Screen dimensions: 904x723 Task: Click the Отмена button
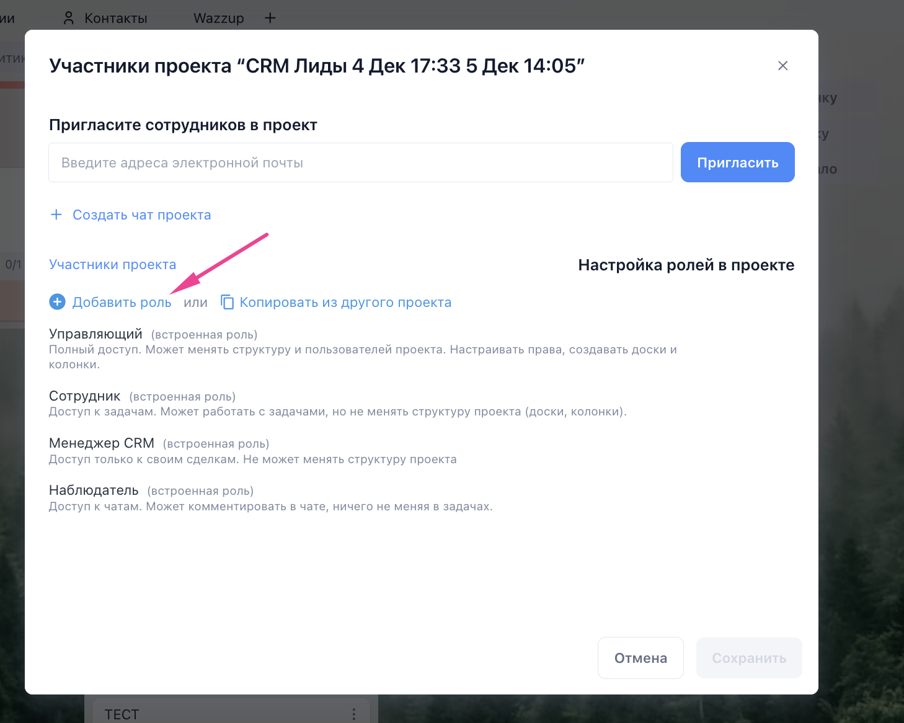pos(640,658)
